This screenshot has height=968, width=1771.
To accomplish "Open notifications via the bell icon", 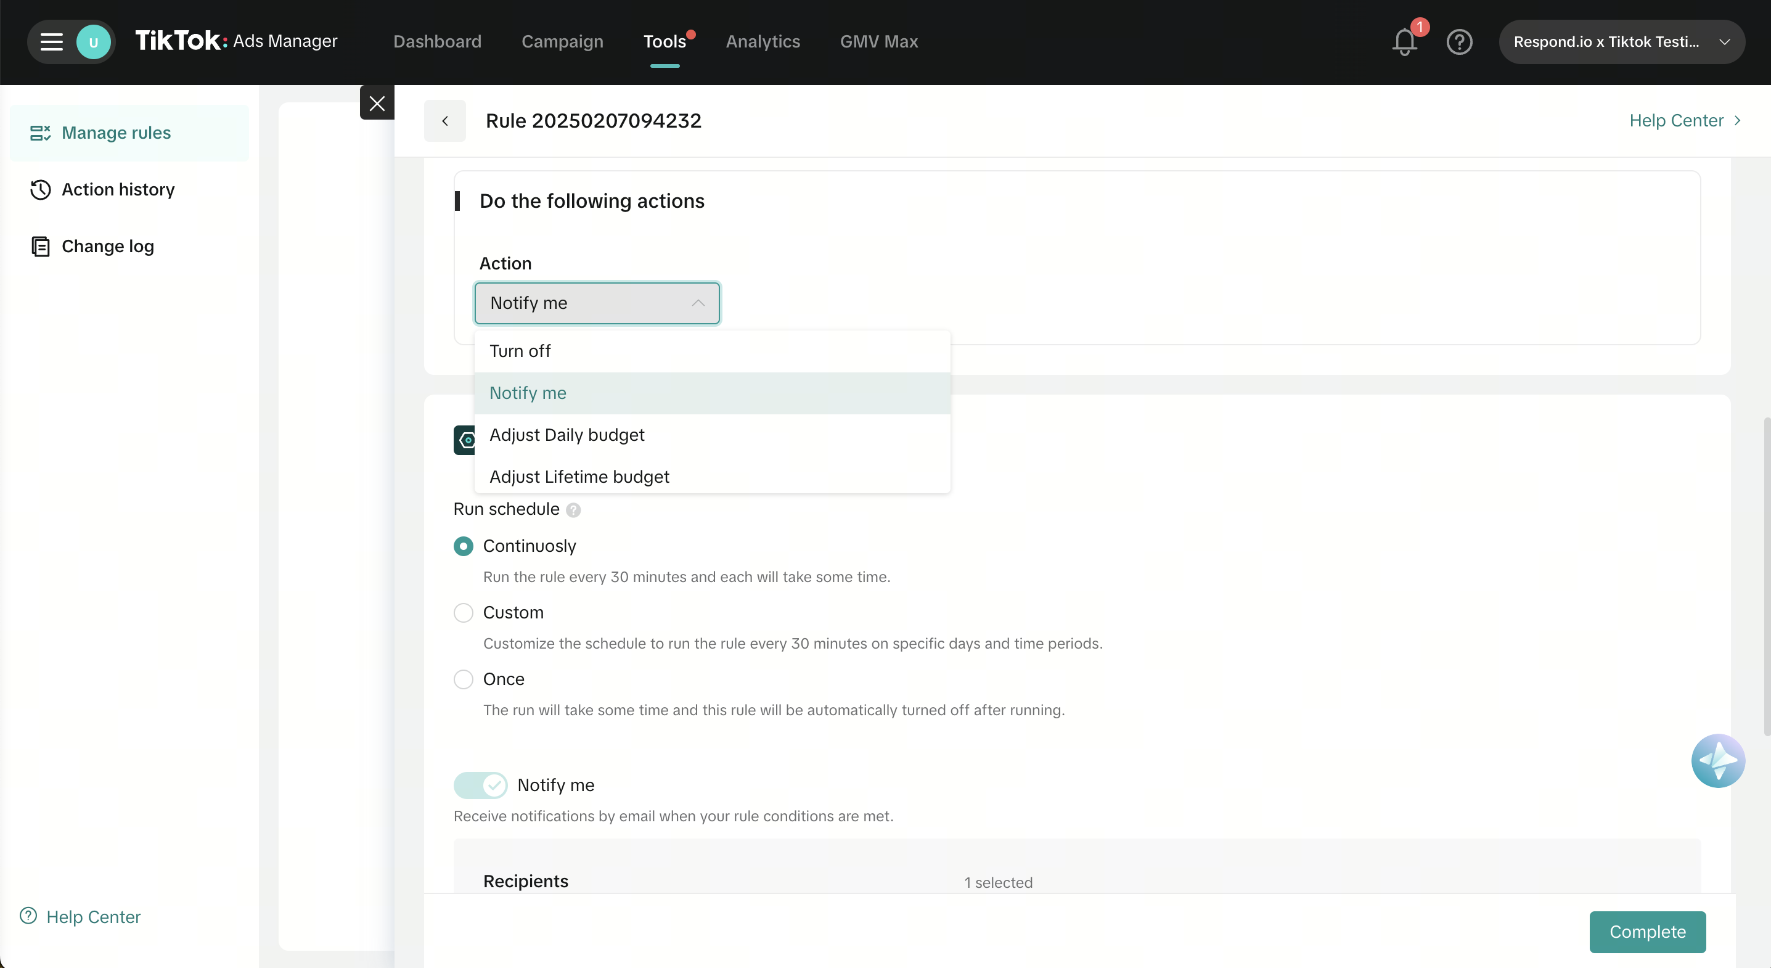I will coord(1403,42).
